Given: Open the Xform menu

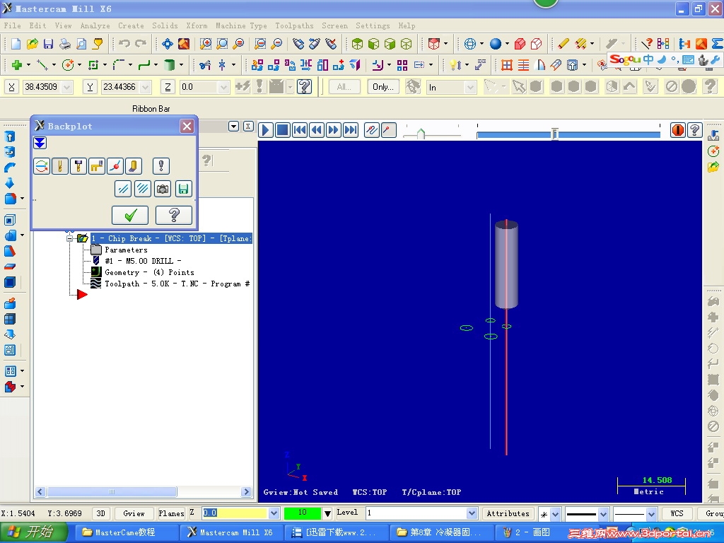Looking at the screenshot, I should (197, 26).
